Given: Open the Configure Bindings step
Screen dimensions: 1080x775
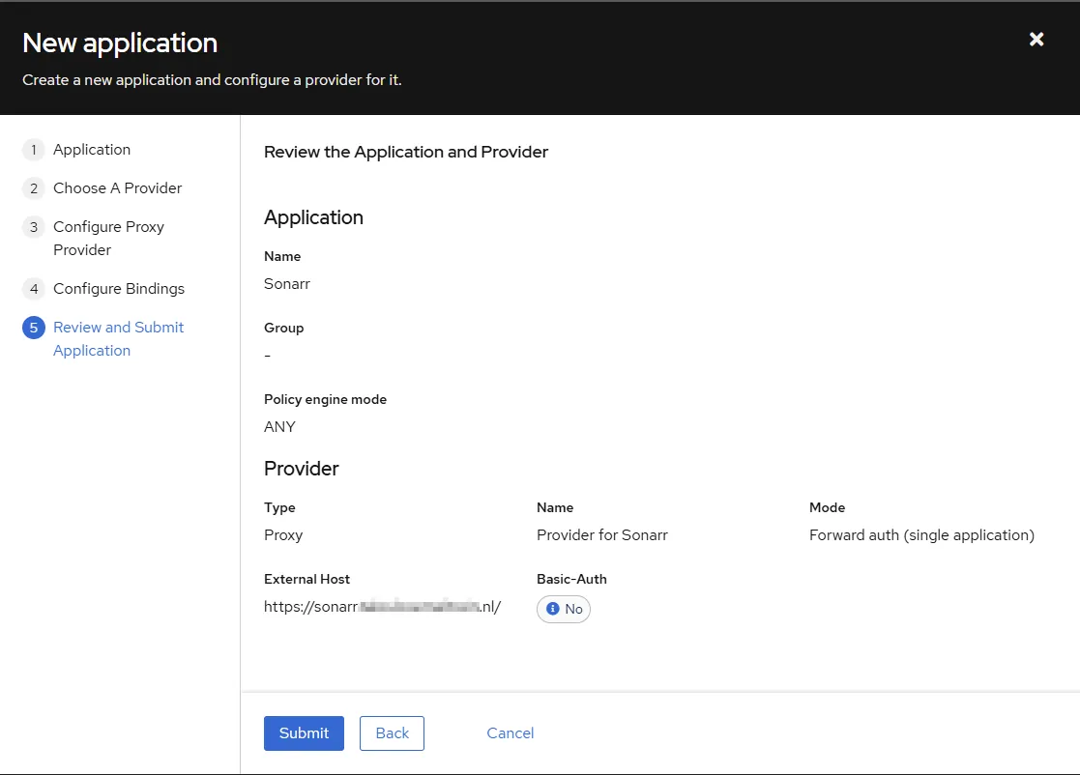Looking at the screenshot, I should [x=119, y=289].
